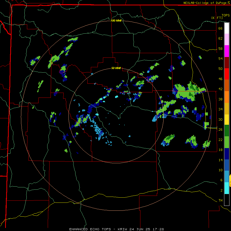
Task: Click the 6 value on the scale
Action: pyautogui.click(x=221, y=180)
